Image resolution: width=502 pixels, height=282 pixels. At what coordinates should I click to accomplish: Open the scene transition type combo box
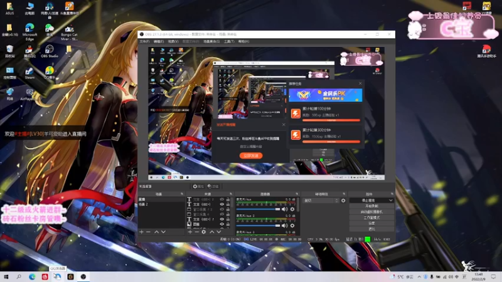point(321,201)
